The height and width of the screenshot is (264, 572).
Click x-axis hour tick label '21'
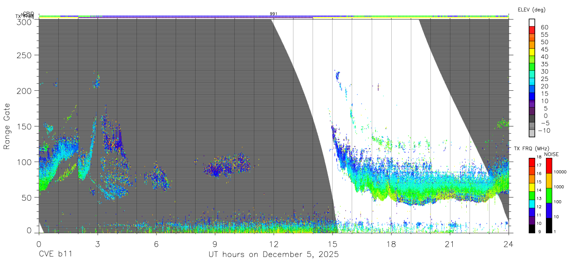450,244
